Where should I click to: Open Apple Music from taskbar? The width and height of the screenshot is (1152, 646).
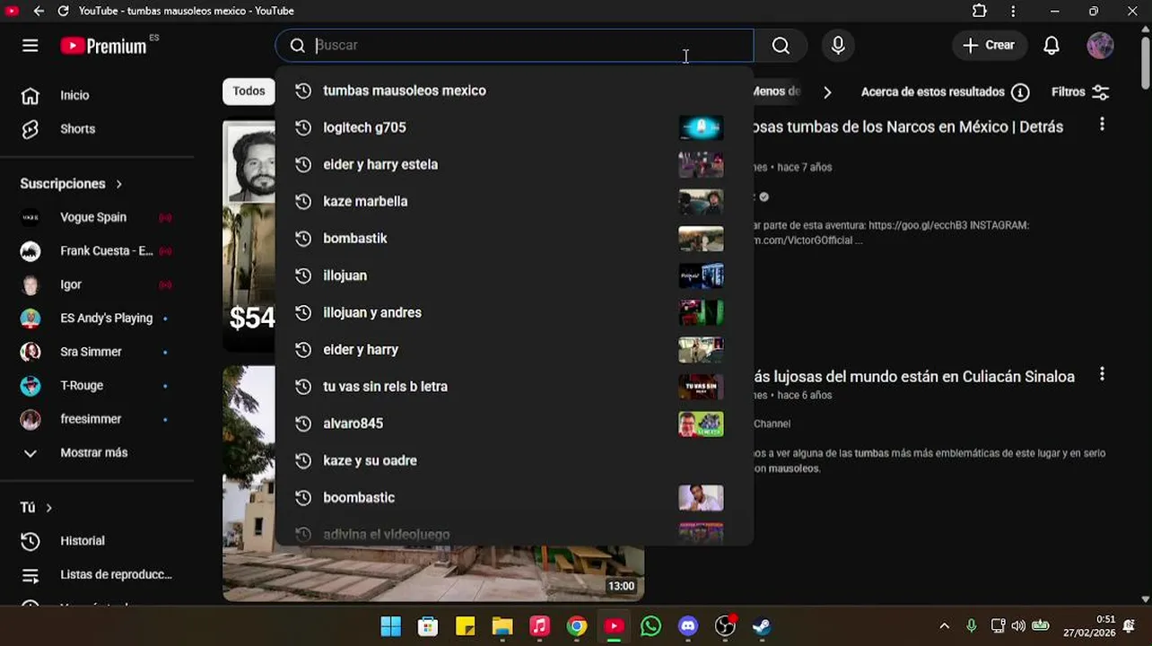point(539,626)
